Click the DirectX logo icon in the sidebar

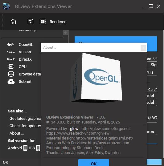(11, 59)
